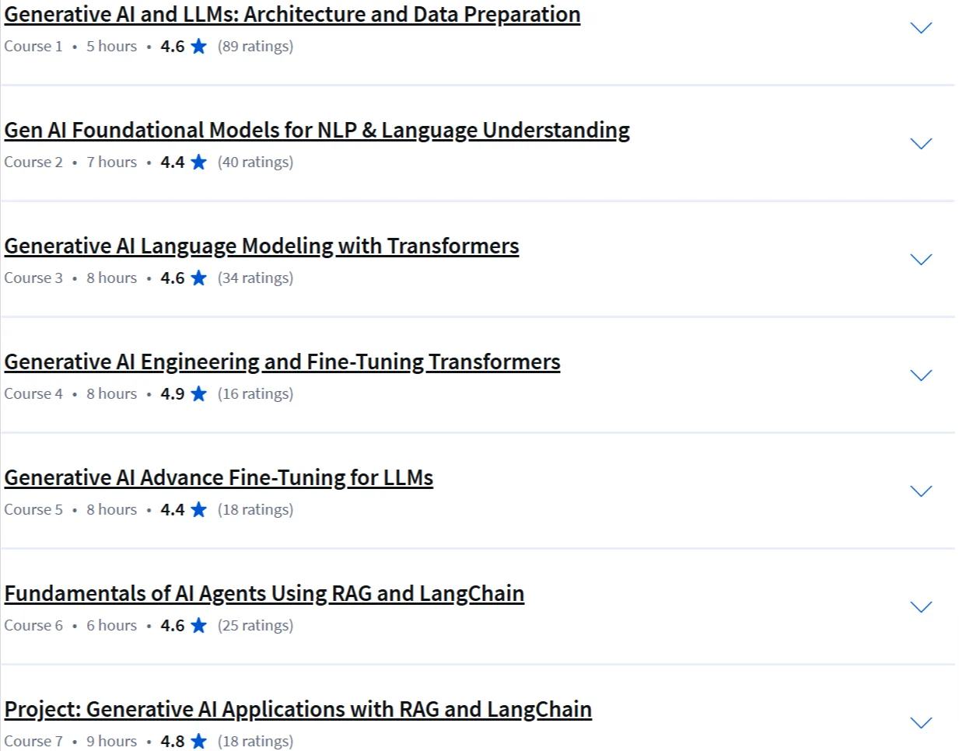Click the (34 ratings) text for Course 3

point(256,278)
